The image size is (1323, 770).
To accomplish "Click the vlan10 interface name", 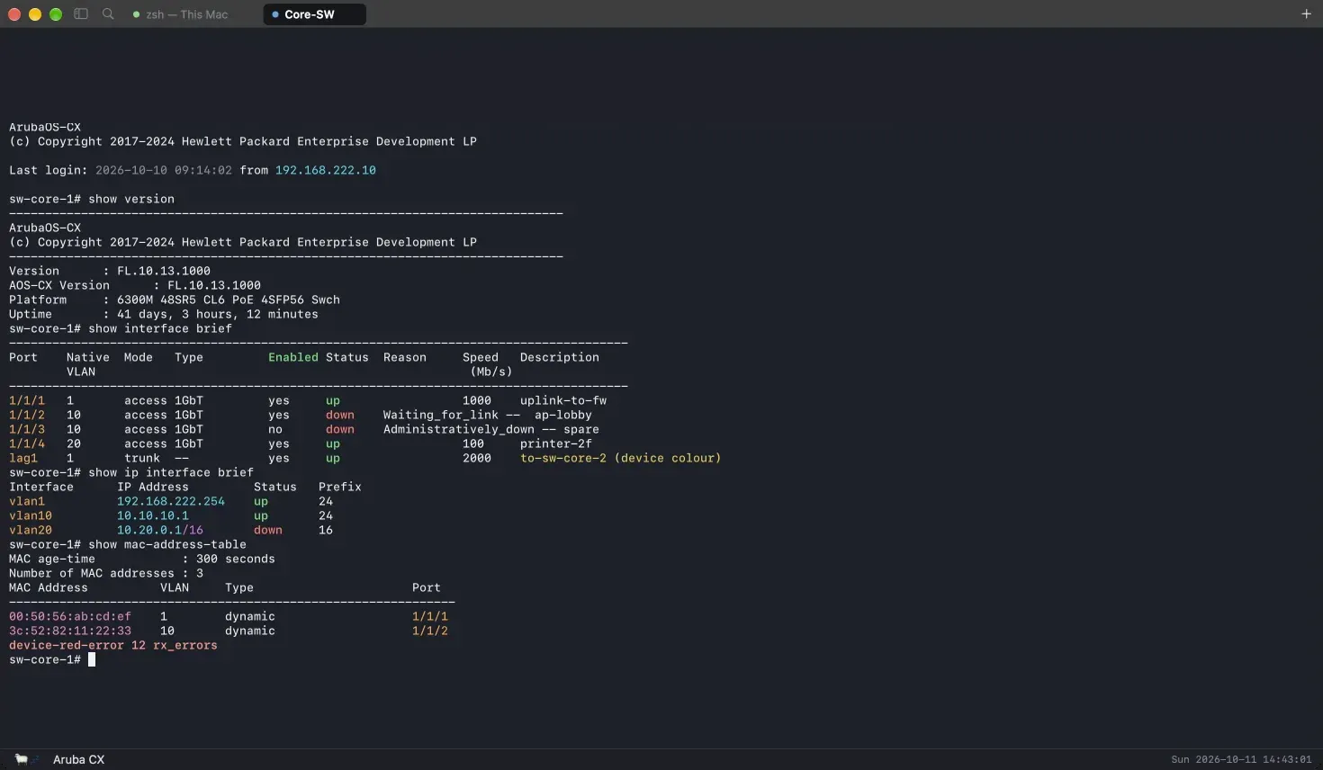I will [x=31, y=515].
